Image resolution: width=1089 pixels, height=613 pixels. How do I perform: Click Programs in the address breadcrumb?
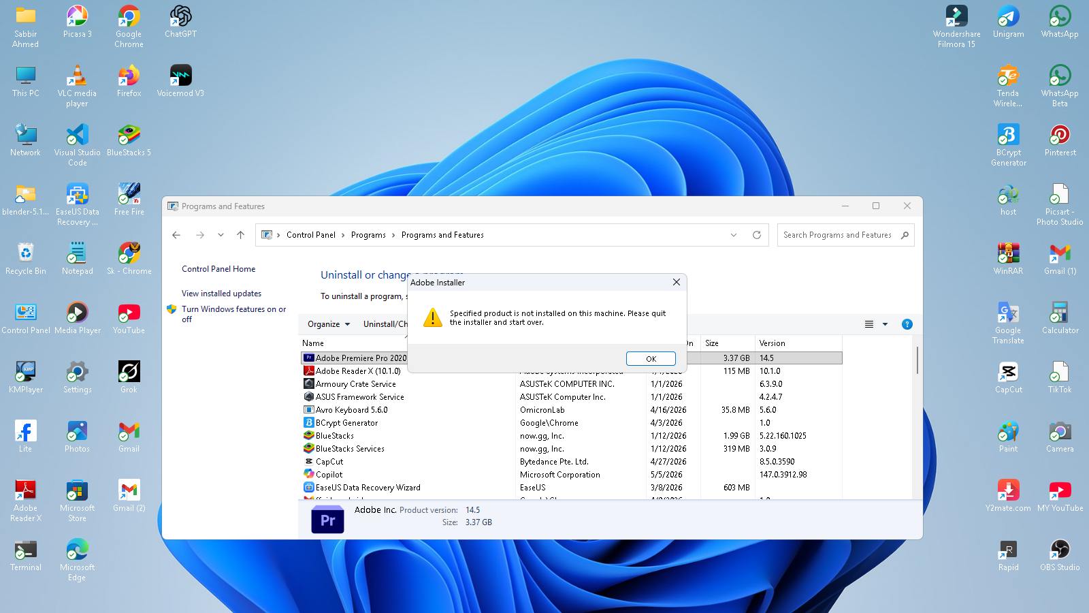pyautogui.click(x=368, y=235)
